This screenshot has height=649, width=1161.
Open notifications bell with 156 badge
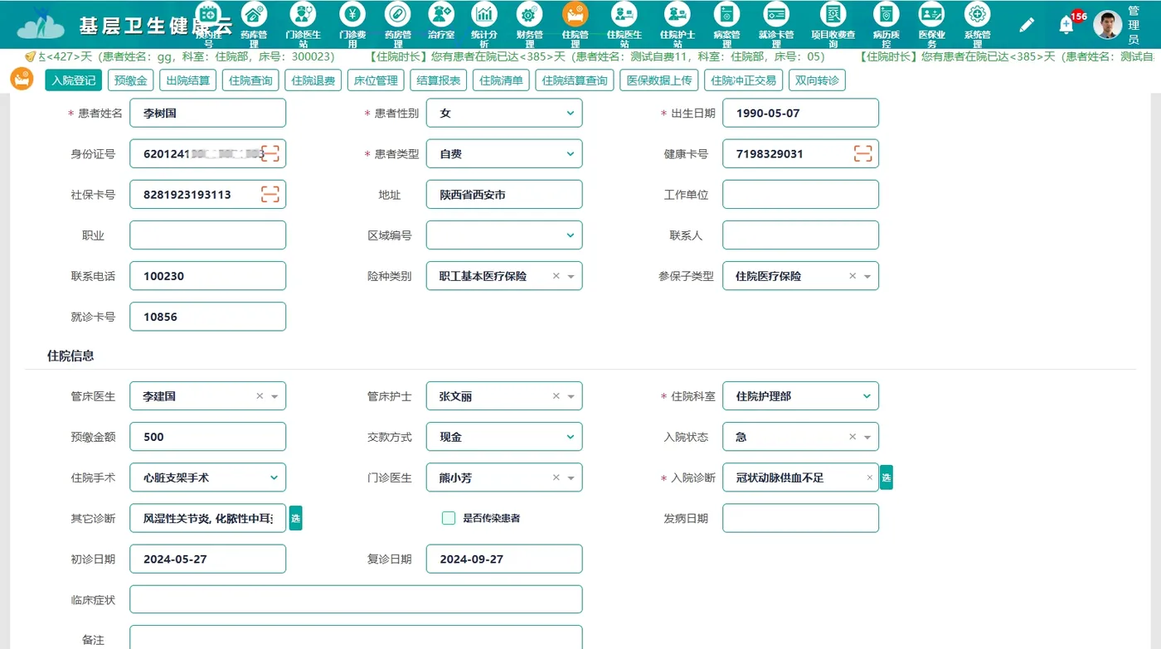1067,25
